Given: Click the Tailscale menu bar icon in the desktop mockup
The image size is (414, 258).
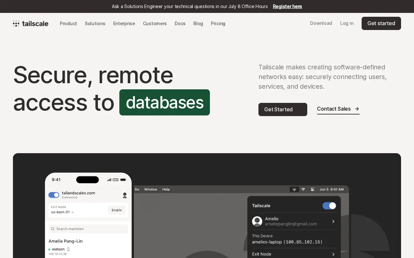Looking at the screenshot, I should coord(294,189).
